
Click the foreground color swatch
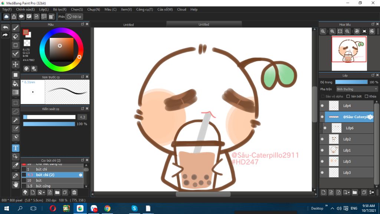point(26,32)
